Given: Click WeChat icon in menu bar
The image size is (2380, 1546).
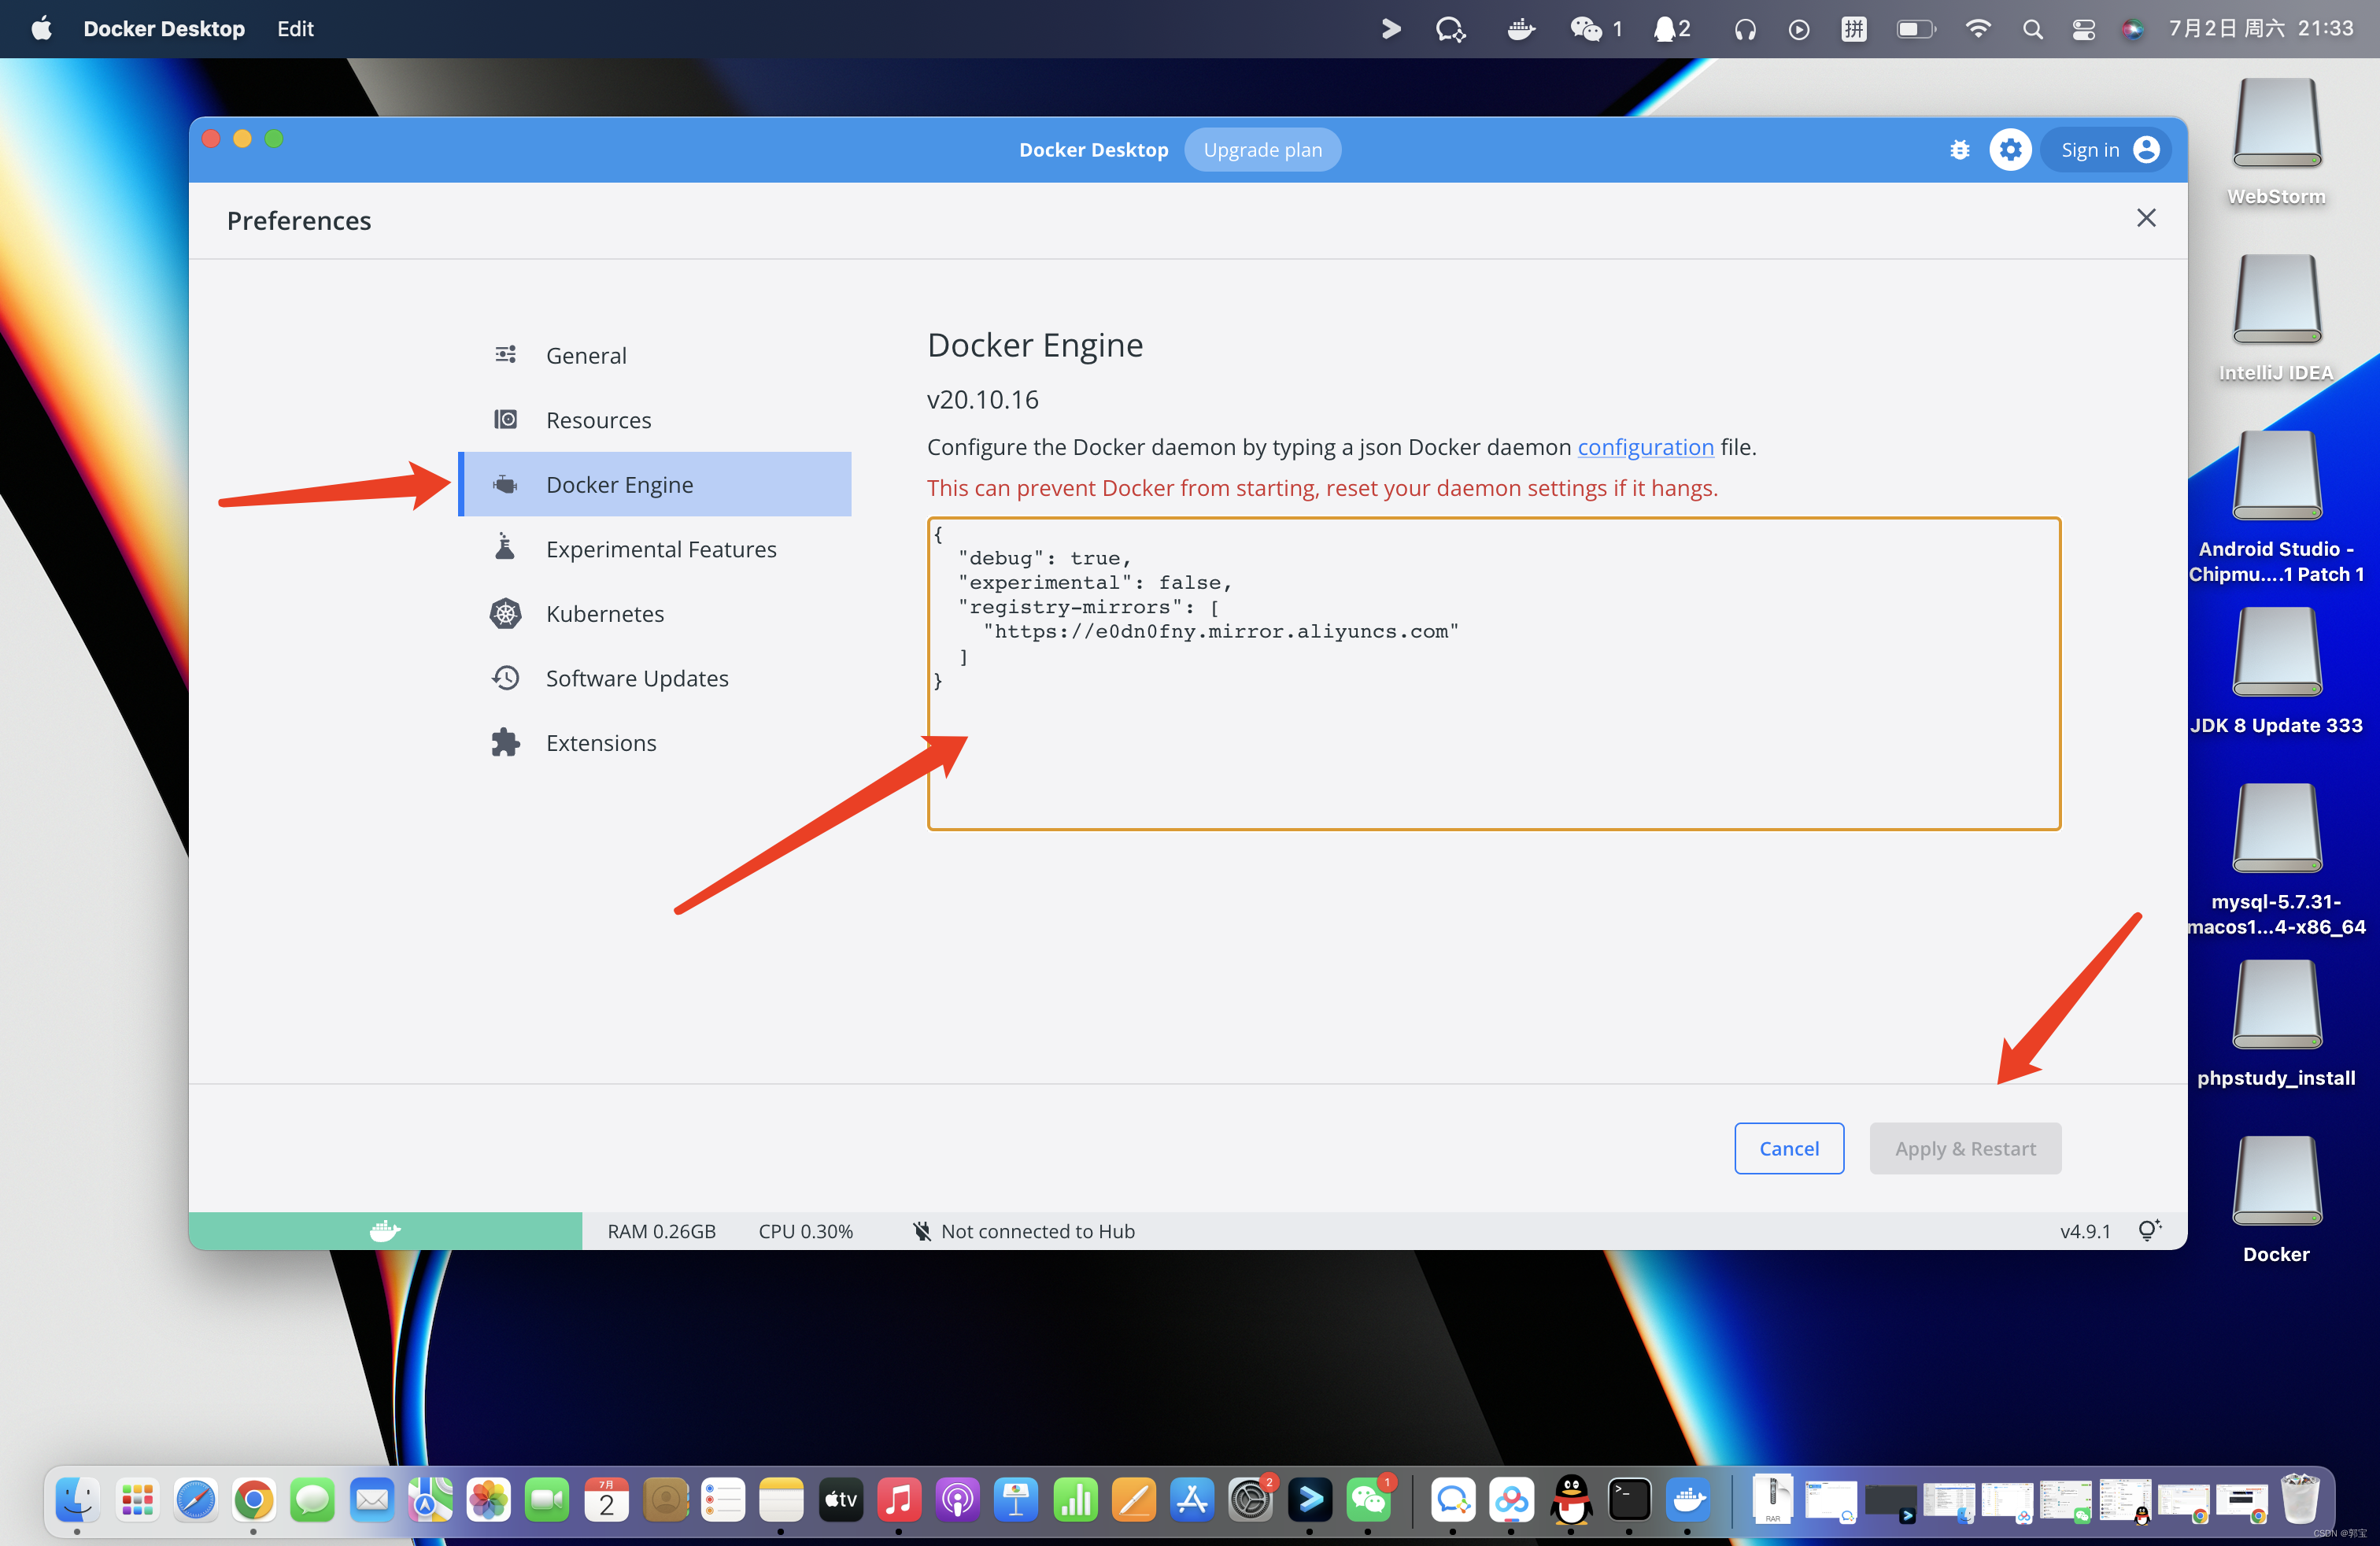Looking at the screenshot, I should (x=1586, y=29).
